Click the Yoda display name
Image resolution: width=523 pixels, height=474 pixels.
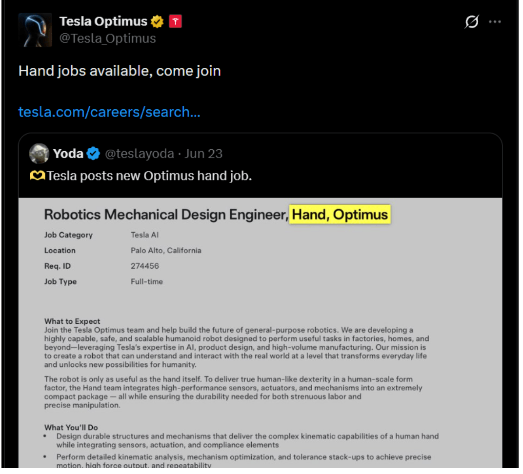68,154
